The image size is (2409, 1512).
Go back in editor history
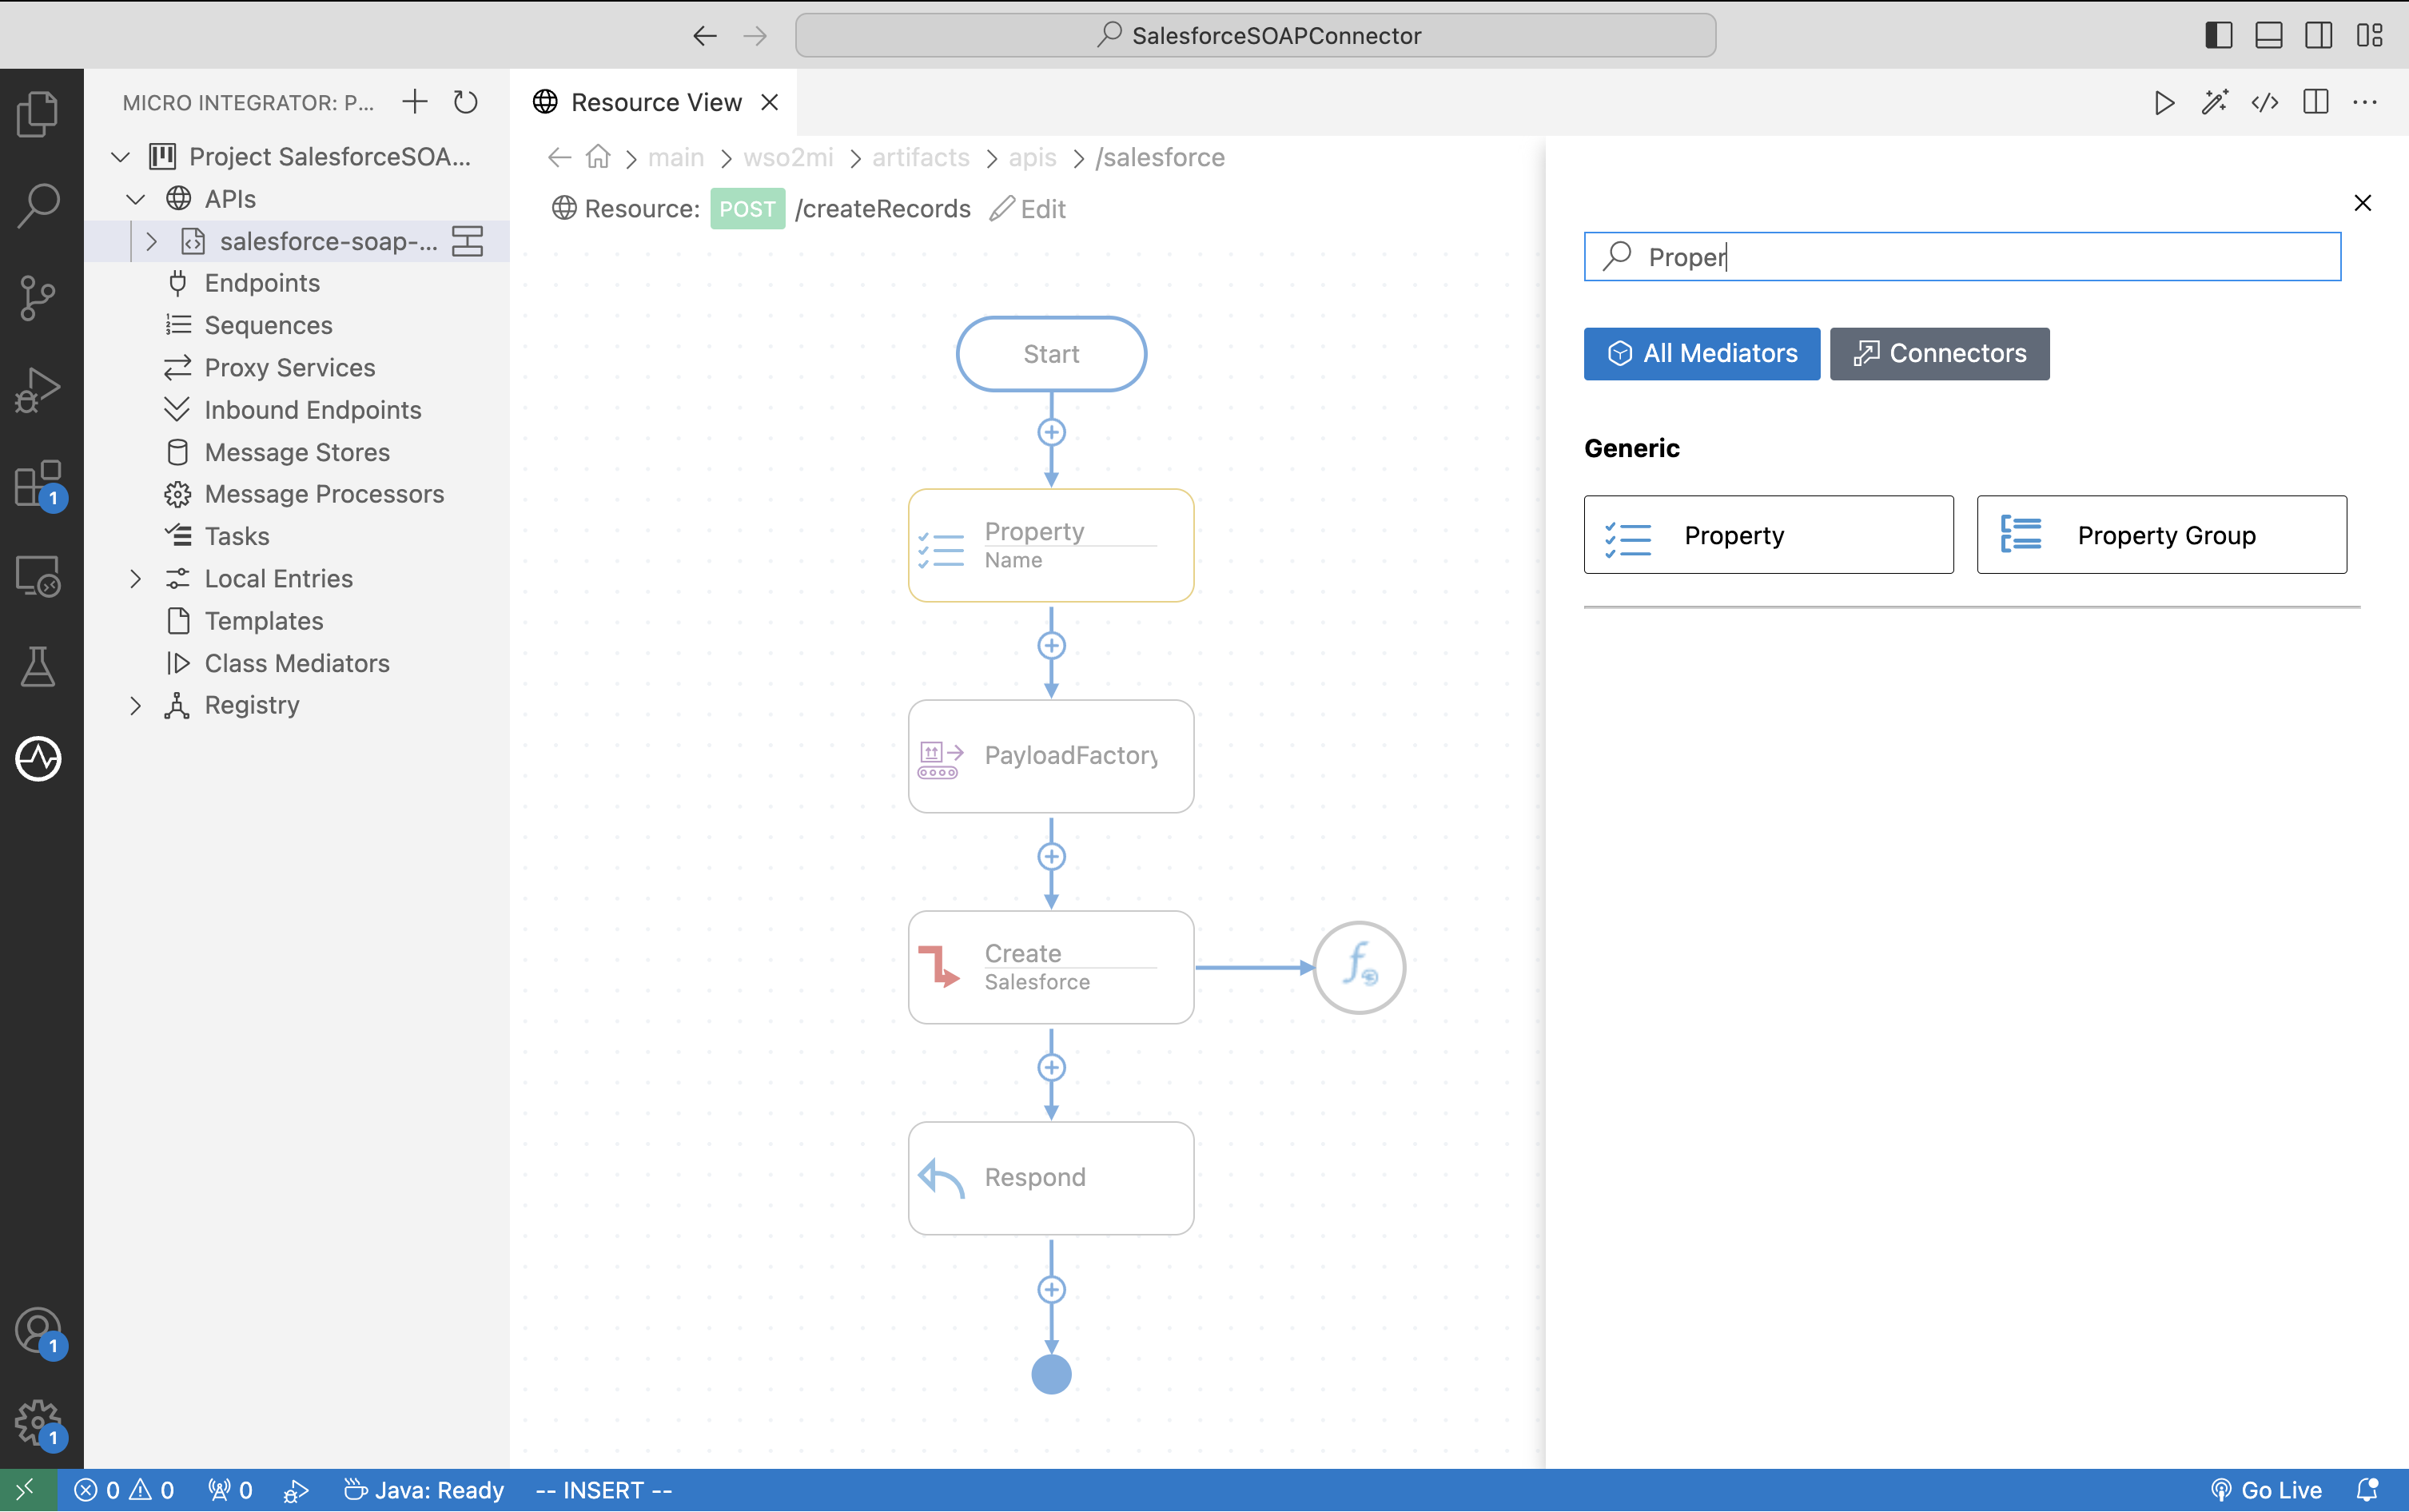[x=705, y=36]
